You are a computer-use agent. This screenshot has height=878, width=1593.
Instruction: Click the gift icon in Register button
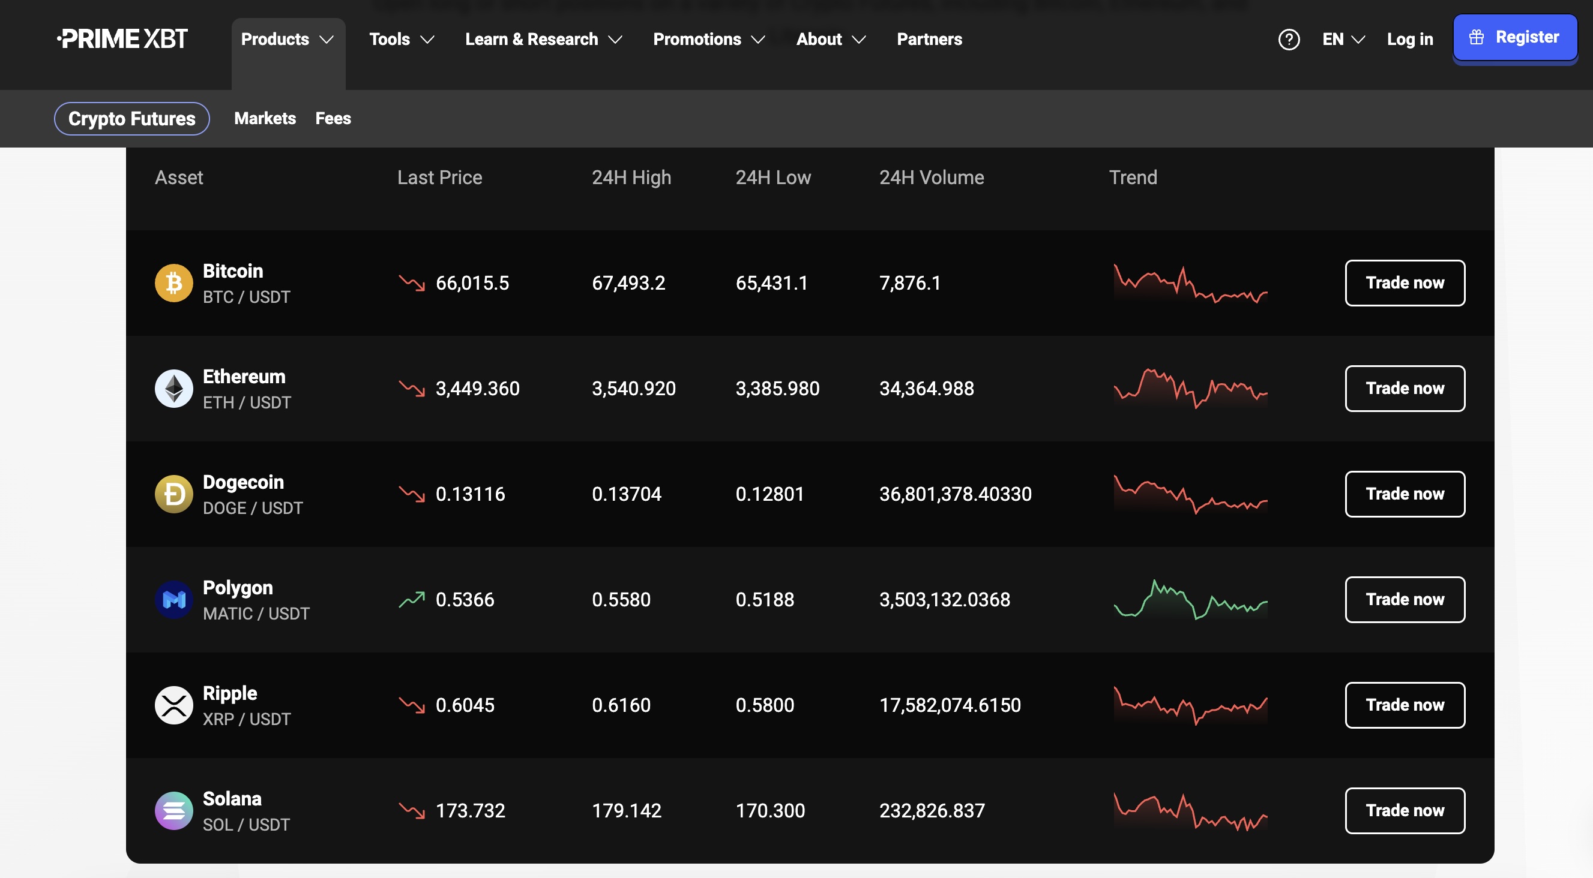click(x=1476, y=37)
